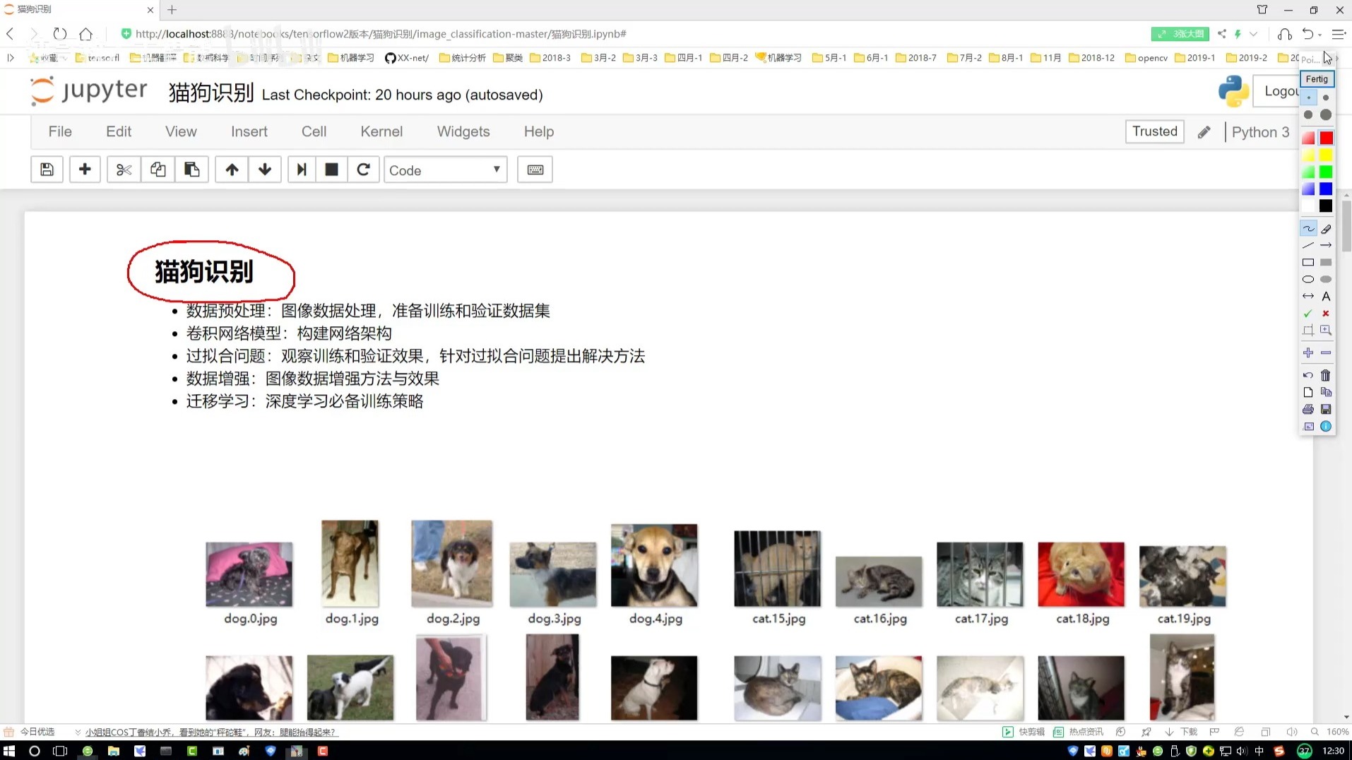Select the green check mark stamp
Screen dimensions: 1352x760
click(1308, 313)
